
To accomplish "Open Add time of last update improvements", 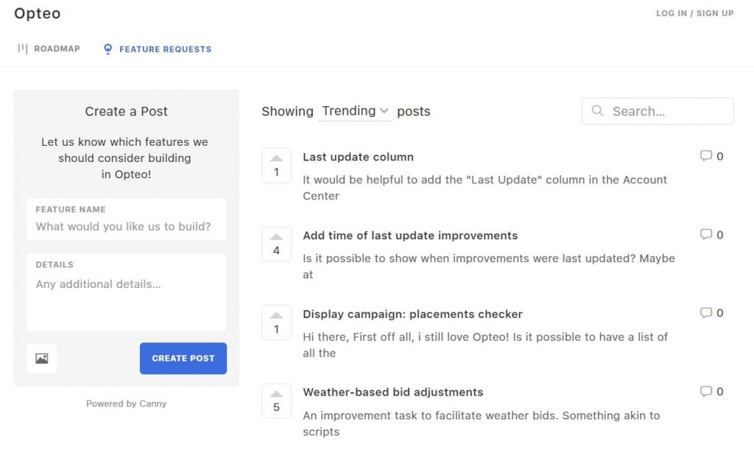I will coord(410,236).
